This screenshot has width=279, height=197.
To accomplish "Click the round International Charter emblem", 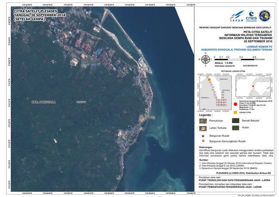I will (265, 16).
